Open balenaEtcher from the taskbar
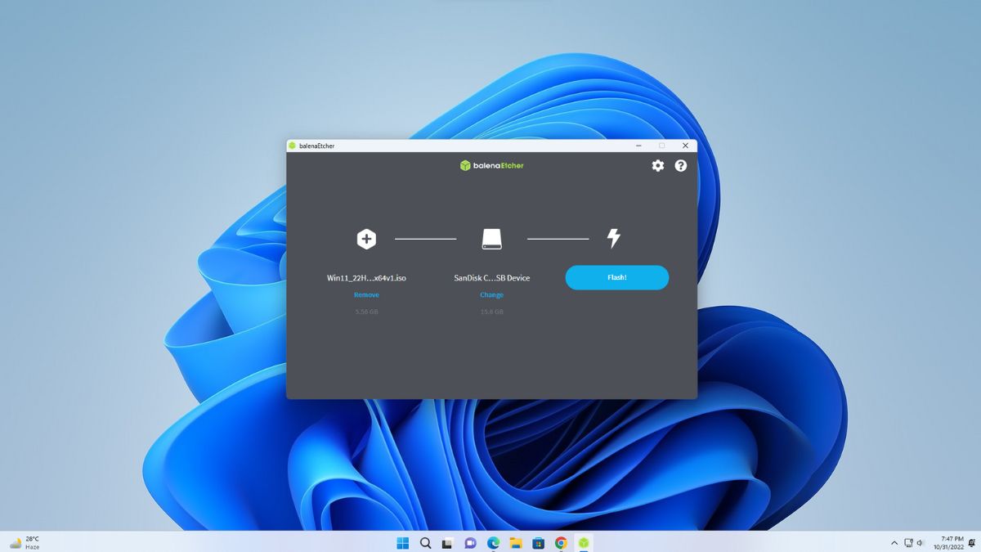The image size is (981, 552). pyautogui.click(x=582, y=542)
